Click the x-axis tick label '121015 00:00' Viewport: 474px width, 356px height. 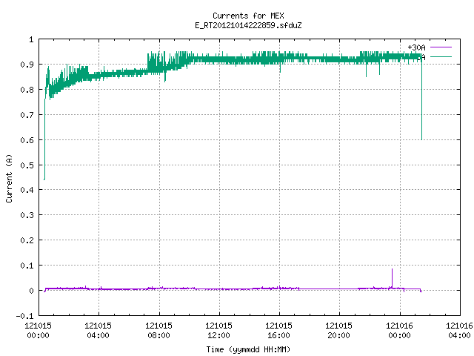click(38, 331)
